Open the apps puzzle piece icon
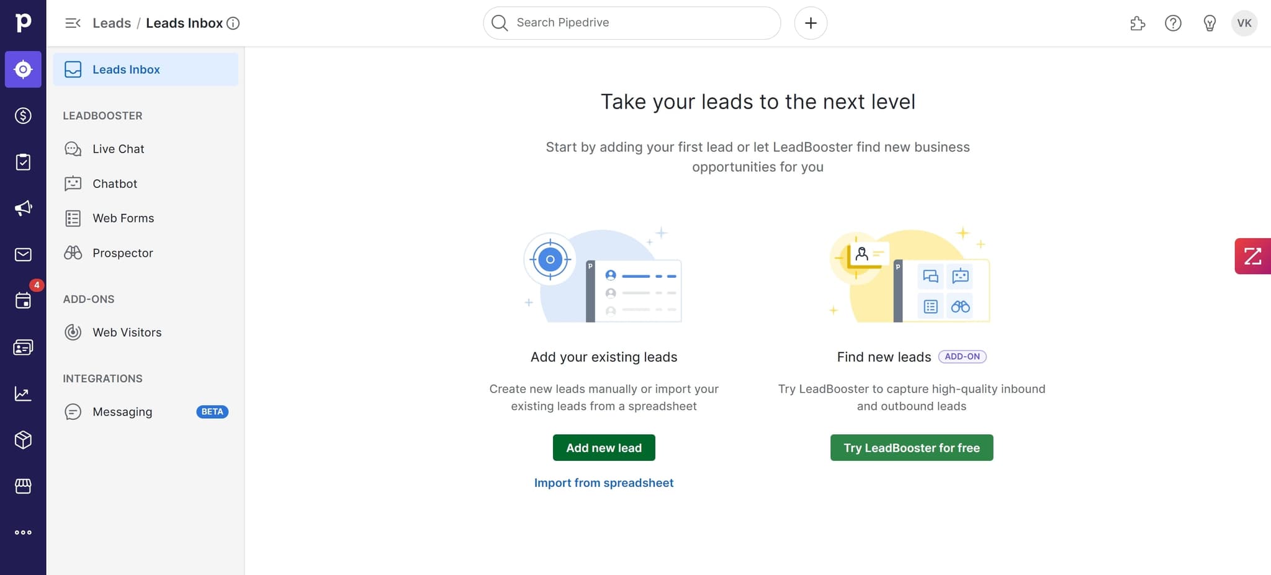1271x575 pixels. 1138,23
